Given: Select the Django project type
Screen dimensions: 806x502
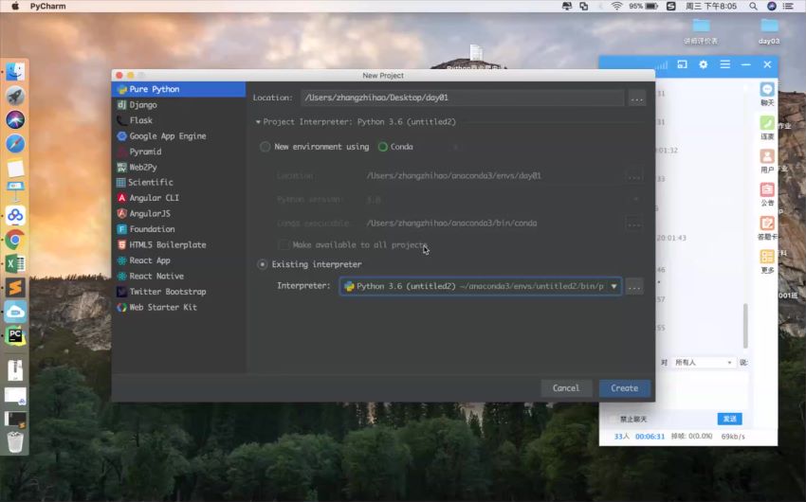Looking at the screenshot, I should (143, 105).
